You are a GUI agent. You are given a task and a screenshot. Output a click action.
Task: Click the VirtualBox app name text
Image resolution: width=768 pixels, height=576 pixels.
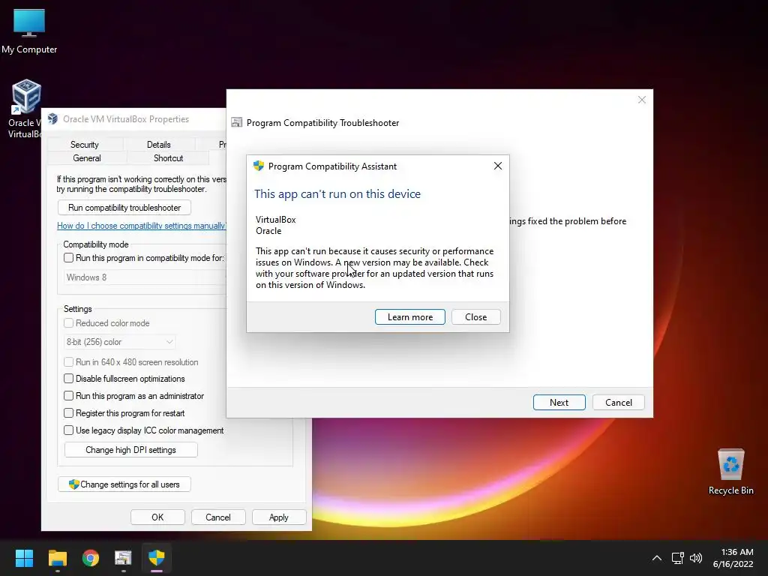tap(276, 220)
